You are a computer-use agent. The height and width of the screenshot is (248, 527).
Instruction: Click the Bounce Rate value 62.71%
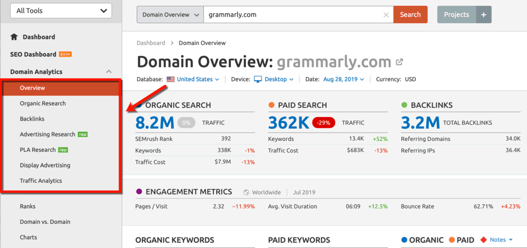pos(484,206)
